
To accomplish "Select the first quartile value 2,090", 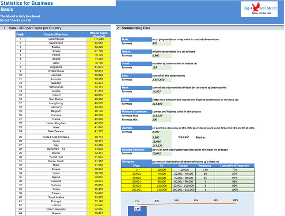I will click(161, 132).
